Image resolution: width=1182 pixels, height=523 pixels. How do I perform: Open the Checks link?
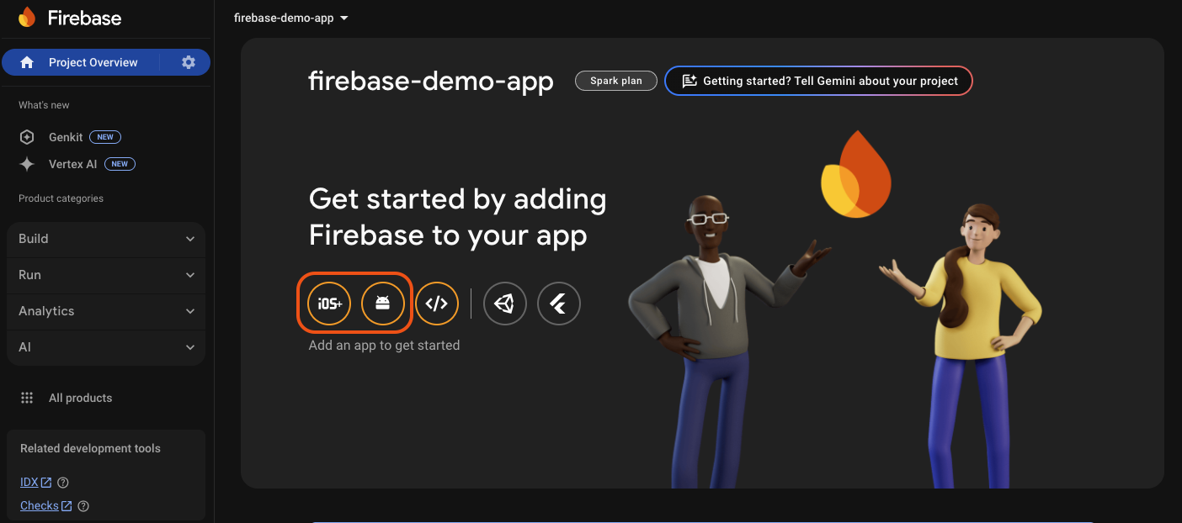40,506
